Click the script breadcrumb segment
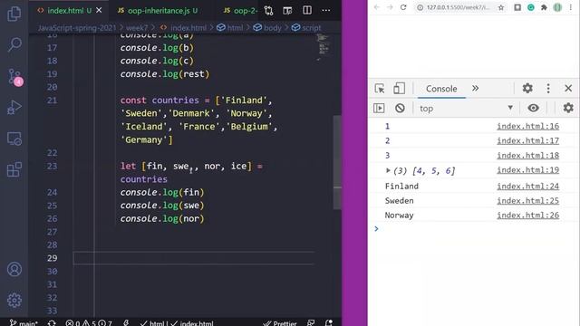Screen dimensions: 580x326 [x=306, y=28]
